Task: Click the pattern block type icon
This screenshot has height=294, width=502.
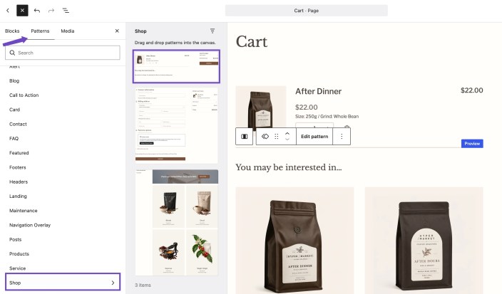Action: pos(265,137)
